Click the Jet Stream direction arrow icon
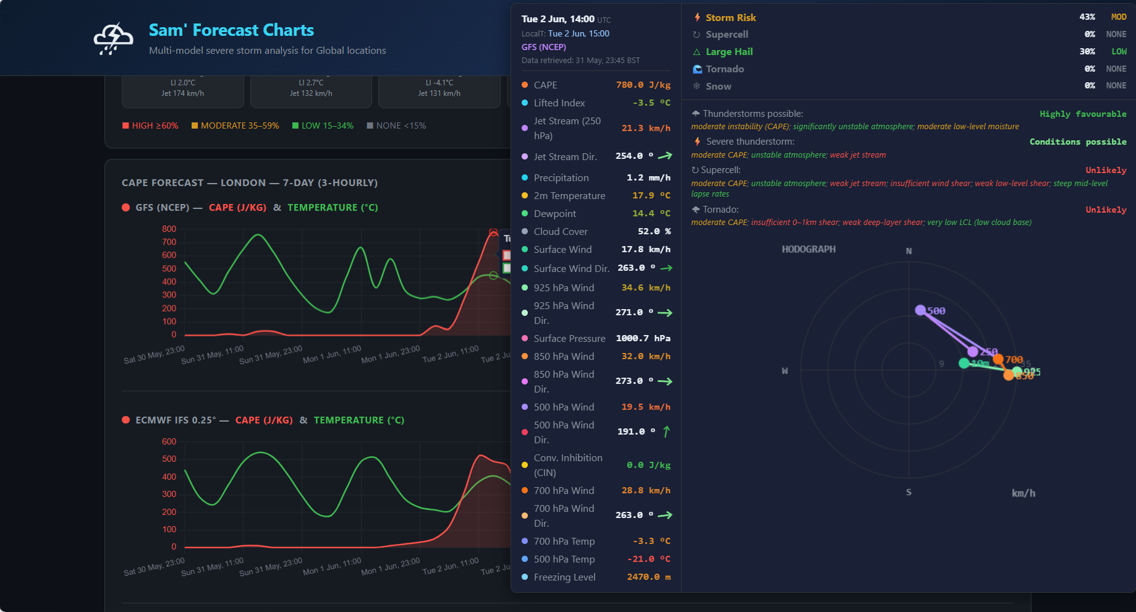This screenshot has width=1136, height=612. point(665,156)
